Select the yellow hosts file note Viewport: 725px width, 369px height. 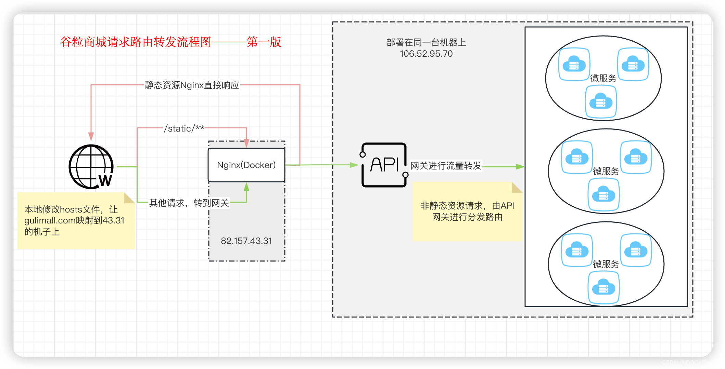click(76, 220)
